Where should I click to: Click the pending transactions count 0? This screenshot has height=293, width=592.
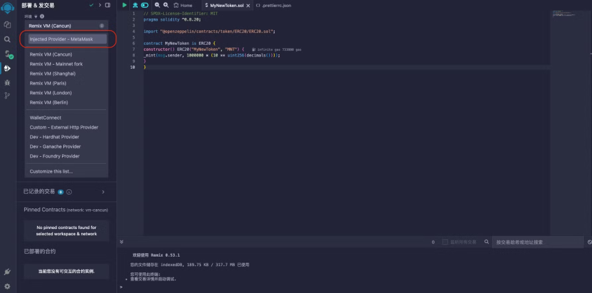coord(433,242)
